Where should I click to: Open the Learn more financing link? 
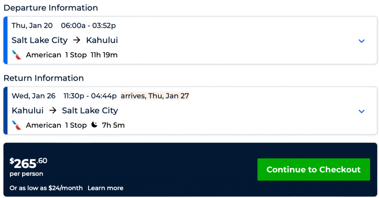(x=105, y=188)
